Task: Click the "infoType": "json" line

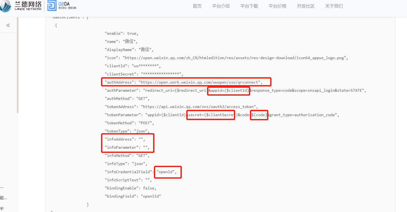Action: (126, 164)
